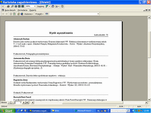151x113 pixels.
Task: Expand the Przejdź dropdown menu
Action: [x=39, y=14]
